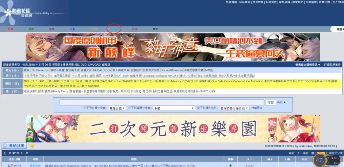Filter by 最近一週
This screenshot has width=344, height=167.
click(308, 153)
